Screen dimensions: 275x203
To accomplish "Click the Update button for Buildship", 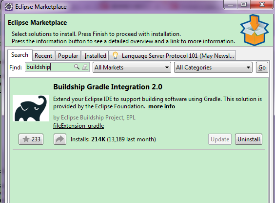I will point(220,139).
